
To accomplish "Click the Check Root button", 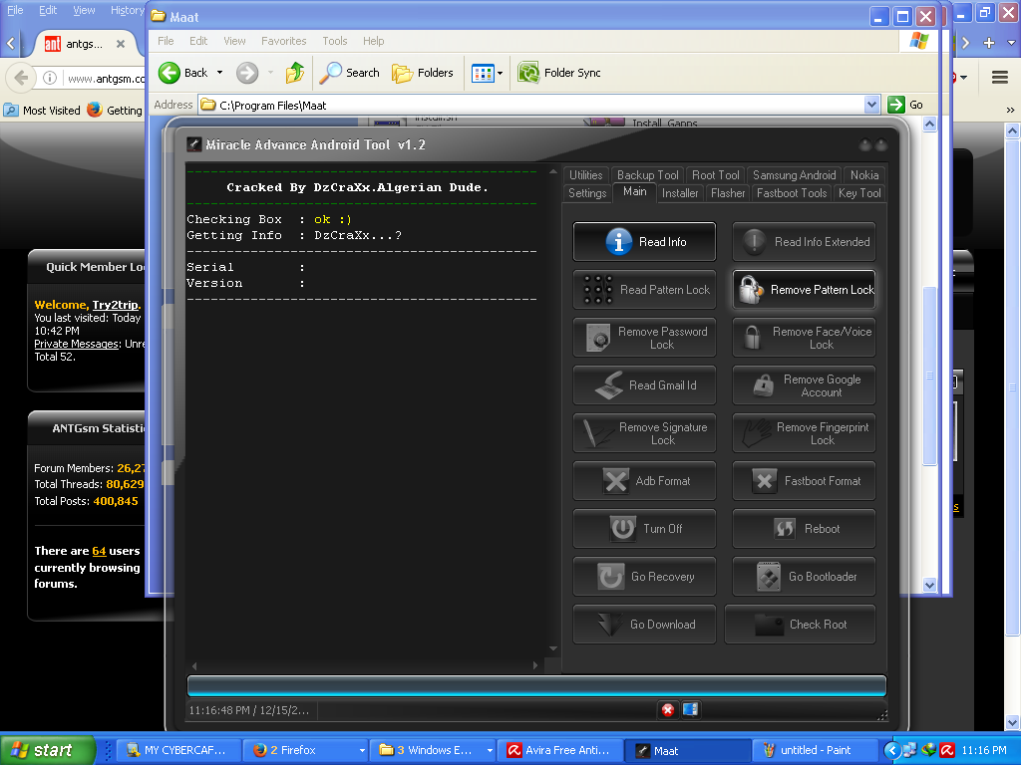I will (x=800, y=625).
